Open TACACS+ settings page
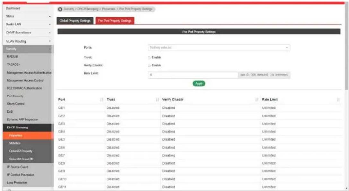This screenshot has height=191, width=349. tap(13, 65)
